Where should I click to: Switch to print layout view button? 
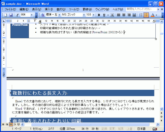click(x=11, y=124)
